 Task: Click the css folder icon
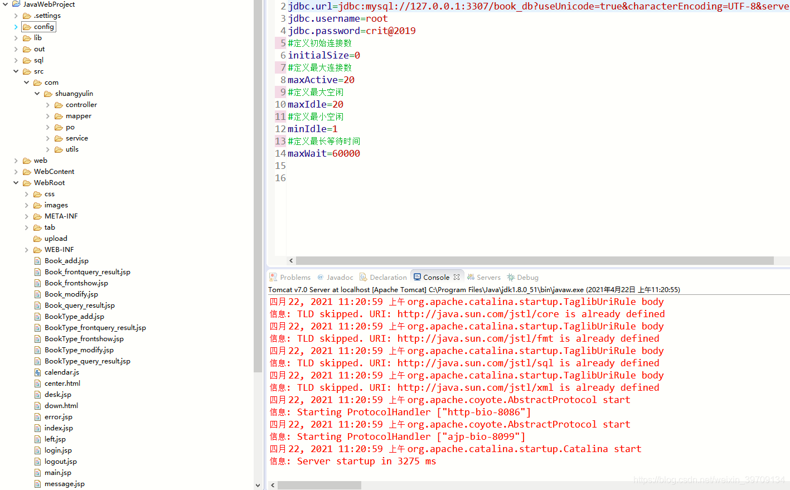37,194
